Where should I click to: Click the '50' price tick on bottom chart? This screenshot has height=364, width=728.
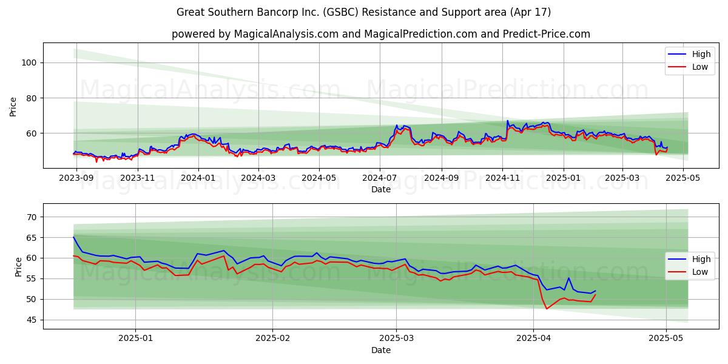(x=33, y=299)
